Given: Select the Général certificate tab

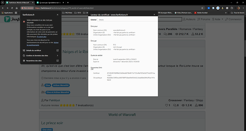Looking at the screenshot, I should (x=93, y=20).
